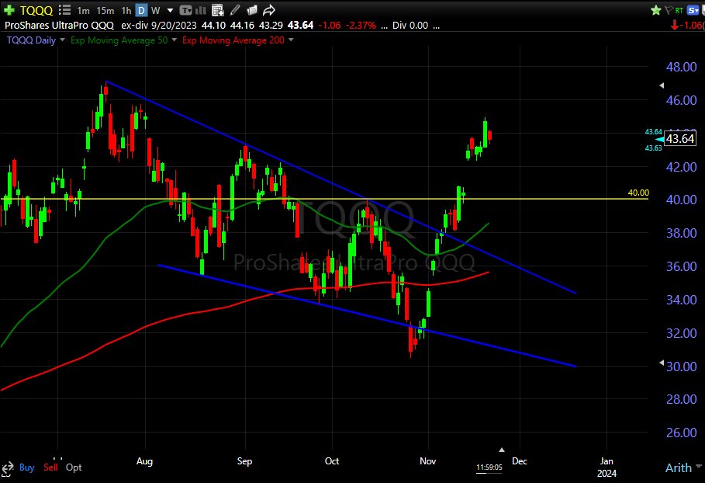
Task: Click the RT real-time data indicator
Action: pos(679,10)
